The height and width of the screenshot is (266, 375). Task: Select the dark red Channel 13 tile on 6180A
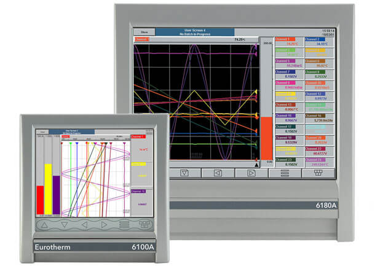pos(290,108)
